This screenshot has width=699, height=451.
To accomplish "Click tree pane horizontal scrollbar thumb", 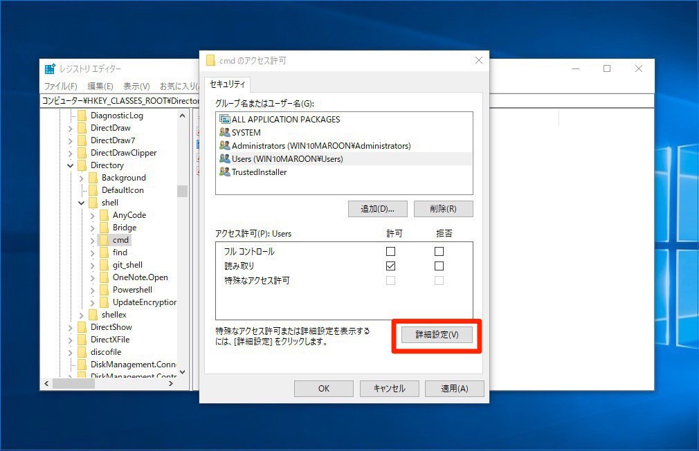I will coord(73,383).
